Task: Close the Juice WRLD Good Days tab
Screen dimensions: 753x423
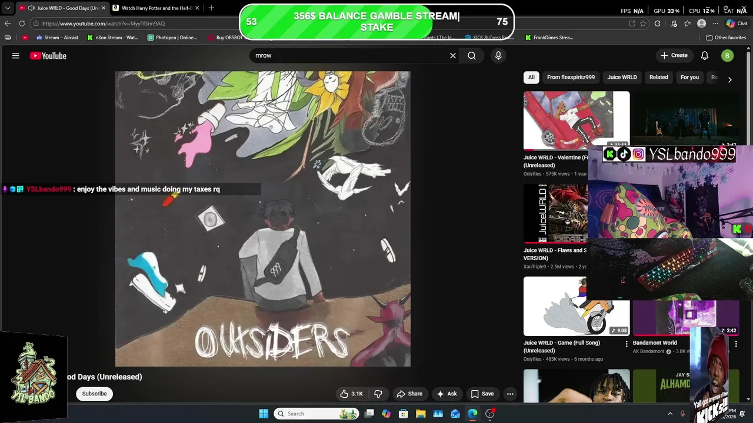Action: pyautogui.click(x=102, y=8)
